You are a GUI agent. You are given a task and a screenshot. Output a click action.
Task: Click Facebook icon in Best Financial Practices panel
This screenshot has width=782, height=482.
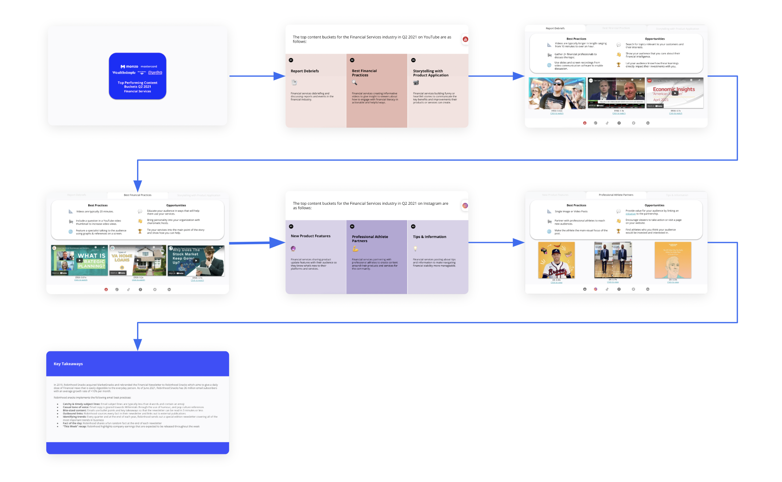click(140, 289)
